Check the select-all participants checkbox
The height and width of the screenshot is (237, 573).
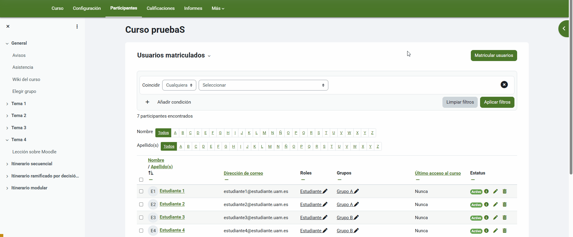click(x=141, y=180)
